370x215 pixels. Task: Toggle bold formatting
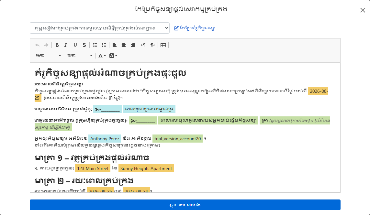(57, 45)
